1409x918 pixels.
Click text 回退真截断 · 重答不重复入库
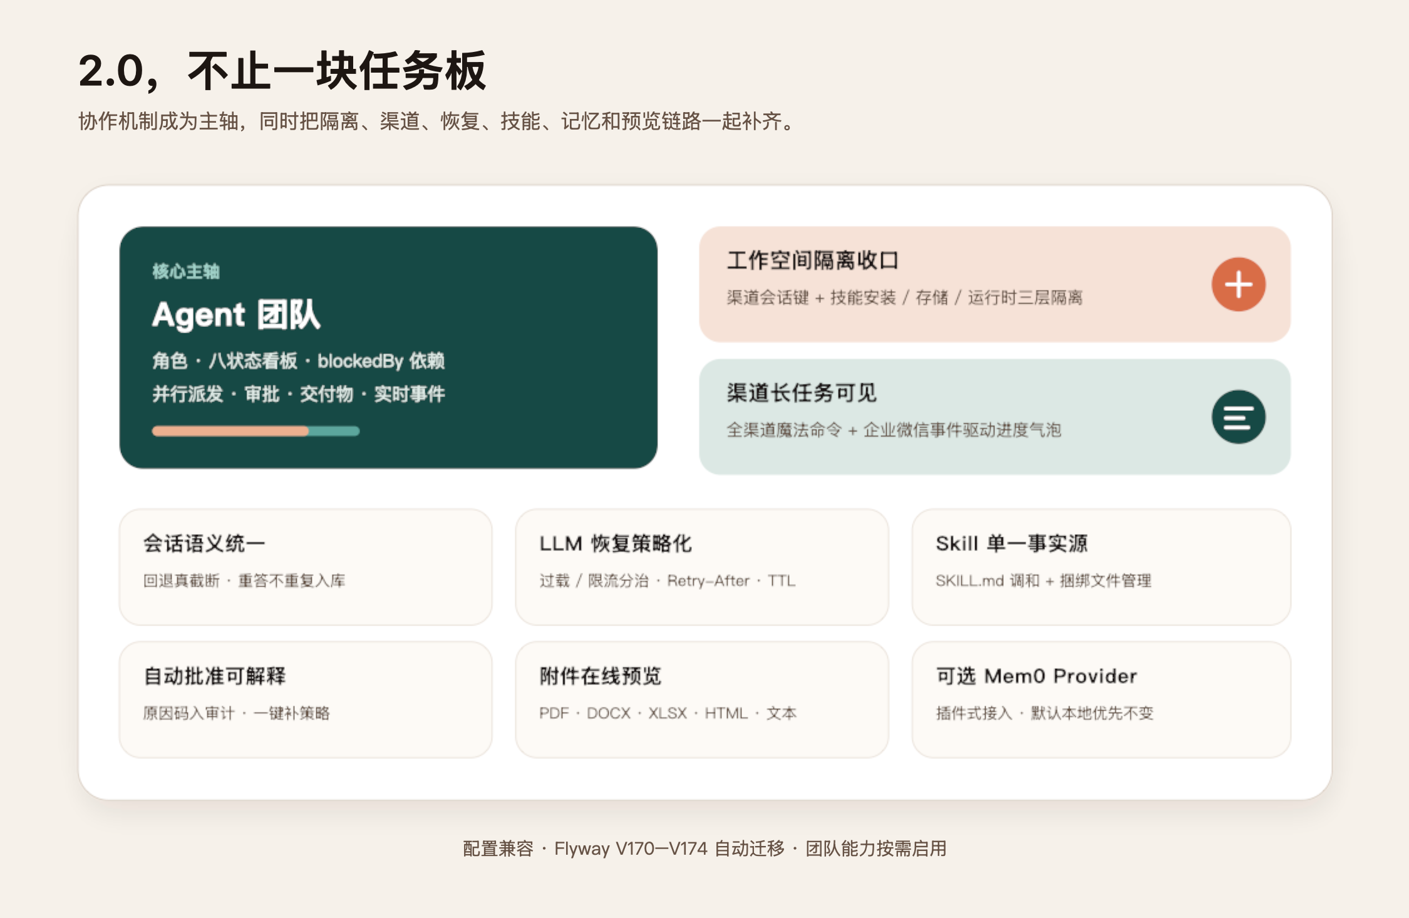click(x=244, y=580)
